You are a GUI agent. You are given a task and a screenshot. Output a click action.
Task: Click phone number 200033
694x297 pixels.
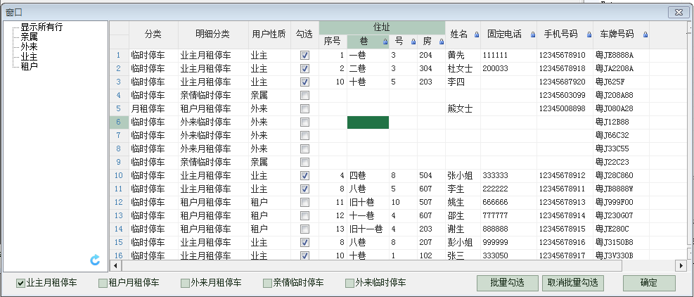(x=495, y=69)
